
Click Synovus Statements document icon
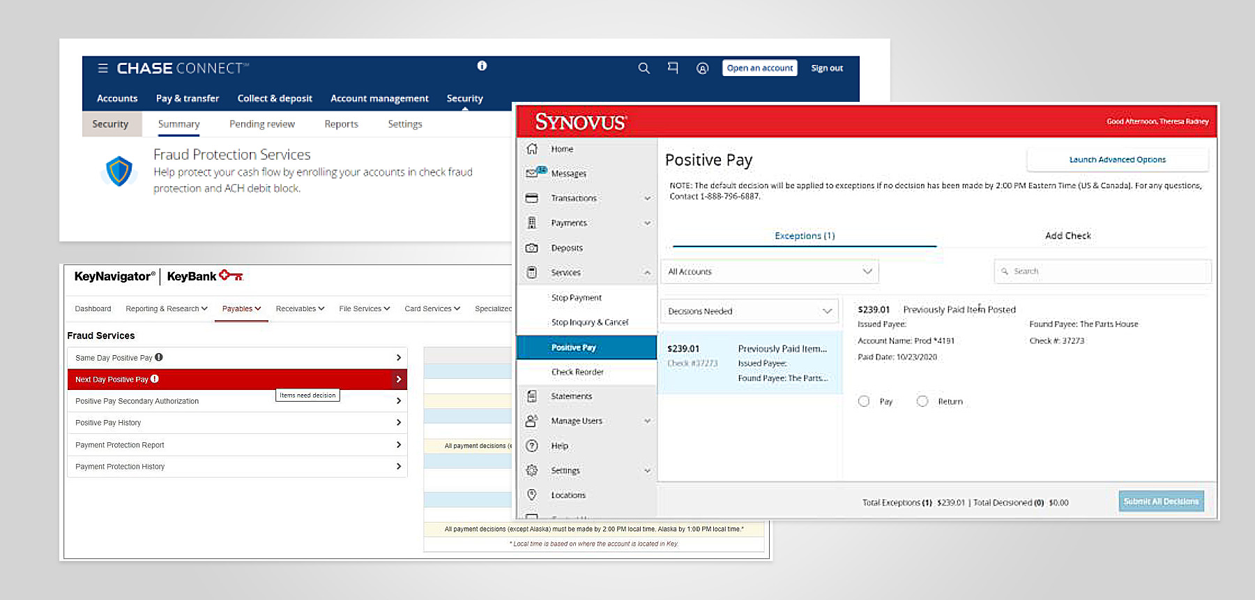(x=532, y=396)
